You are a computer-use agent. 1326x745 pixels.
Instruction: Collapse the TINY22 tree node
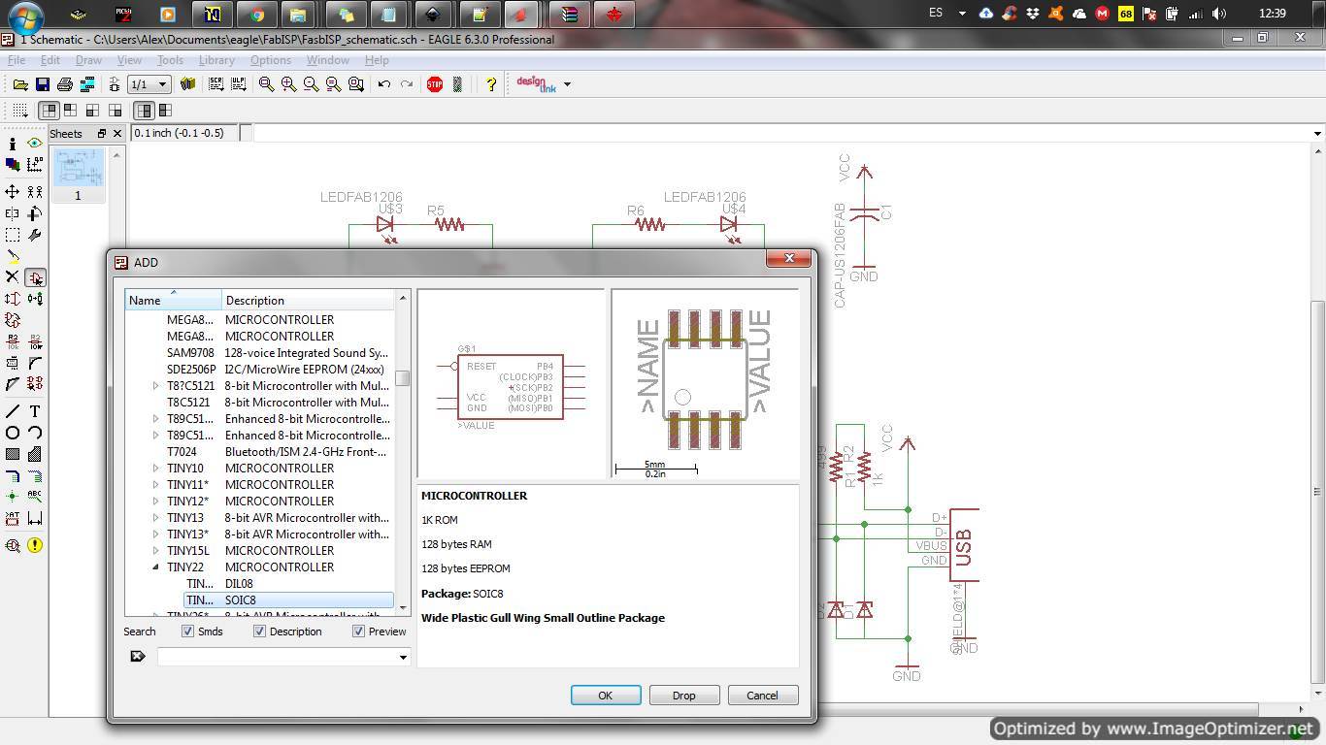(x=155, y=567)
